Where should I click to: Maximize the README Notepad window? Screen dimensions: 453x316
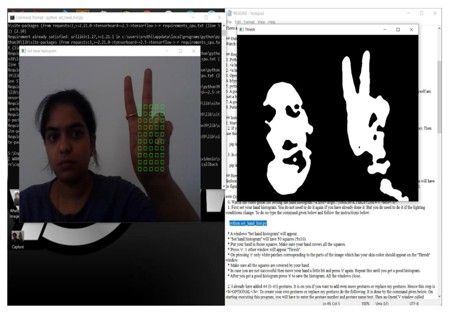coord(421,13)
